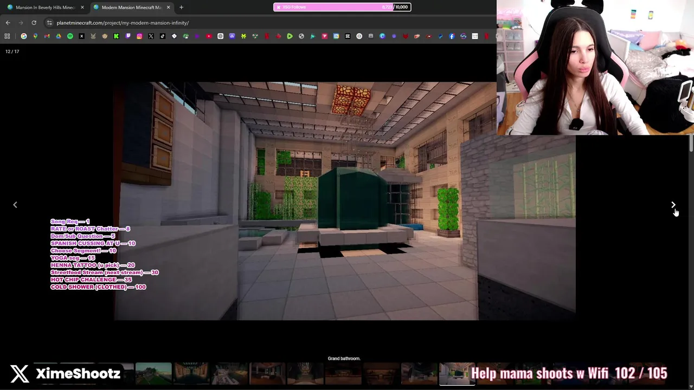Open the PayPal bookmark
Screen dimensions: 694x390
point(440,36)
